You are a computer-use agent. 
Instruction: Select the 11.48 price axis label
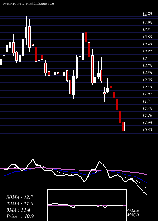147,109
